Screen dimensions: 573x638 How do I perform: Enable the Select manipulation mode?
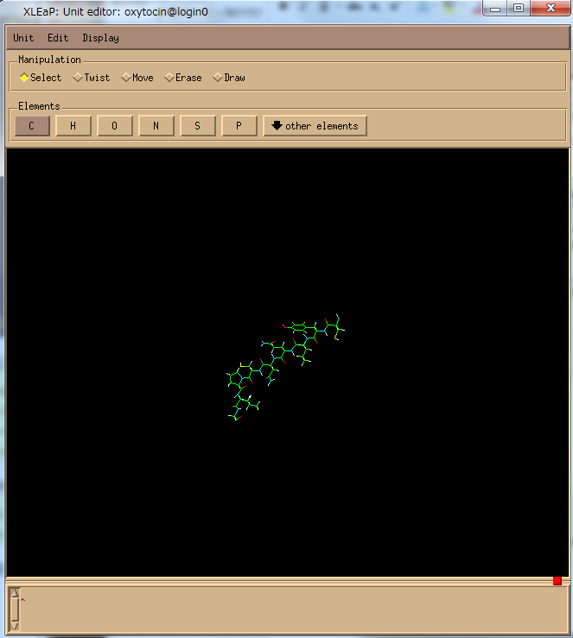41,78
